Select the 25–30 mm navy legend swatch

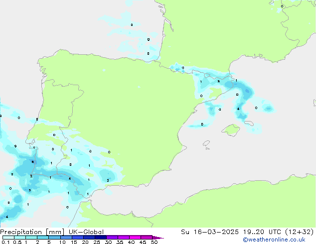click(101, 238)
